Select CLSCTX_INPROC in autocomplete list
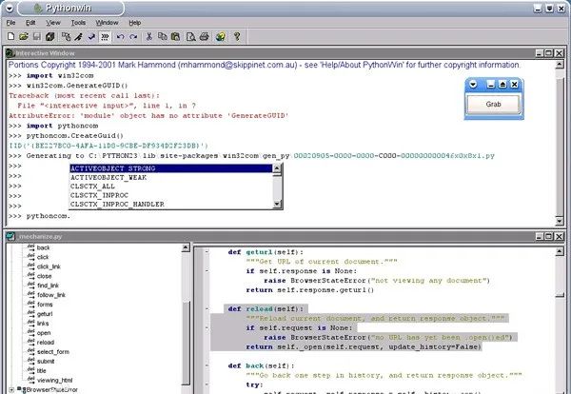Screen dimensions: 571x394 pyautogui.click(x=170, y=195)
